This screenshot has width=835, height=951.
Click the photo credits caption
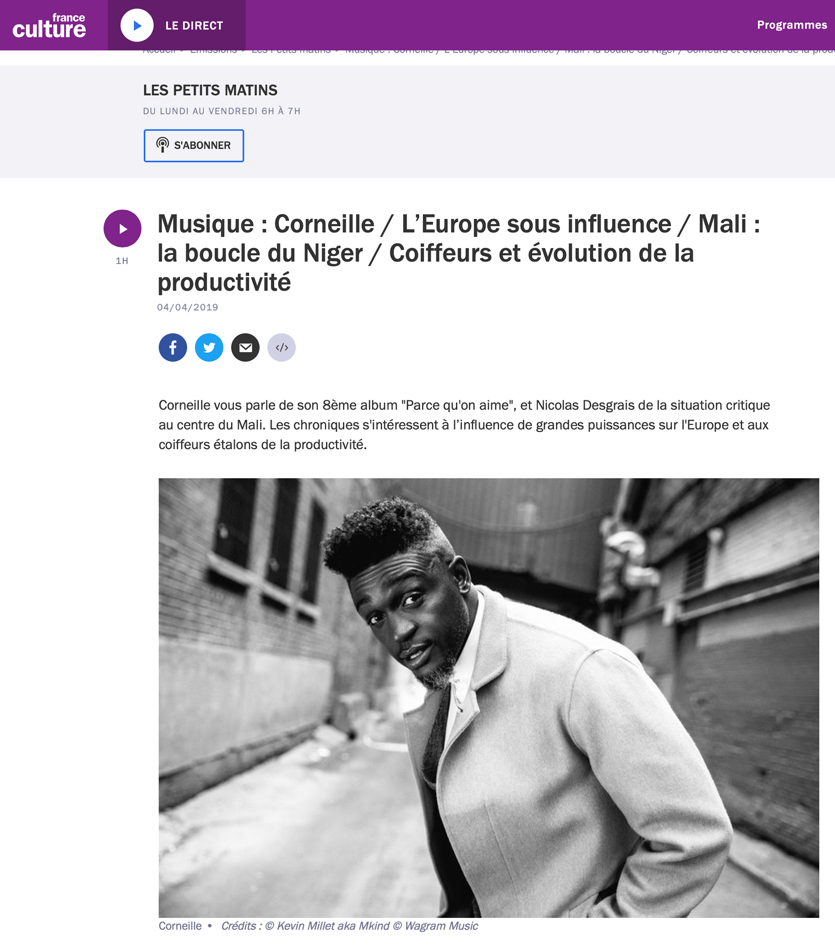349,926
